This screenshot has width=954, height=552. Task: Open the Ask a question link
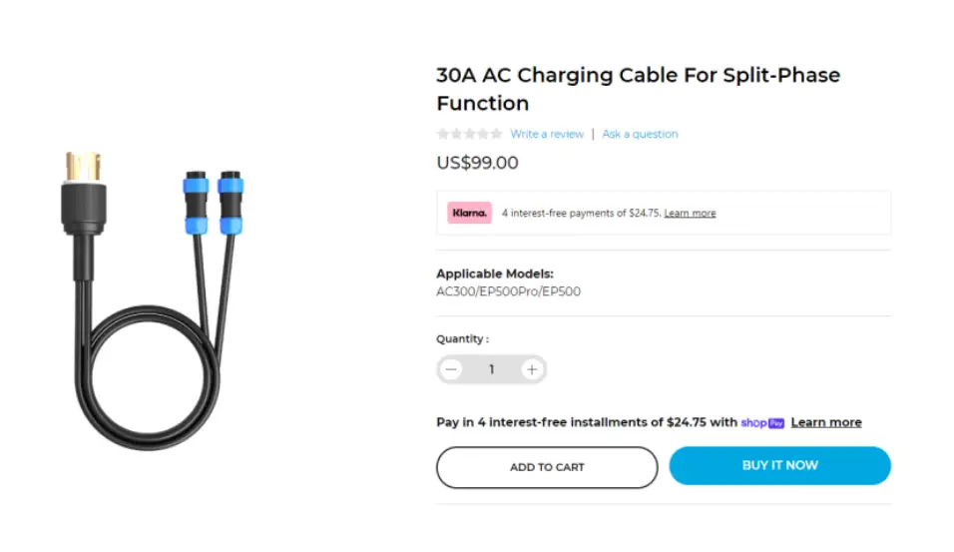tap(640, 134)
